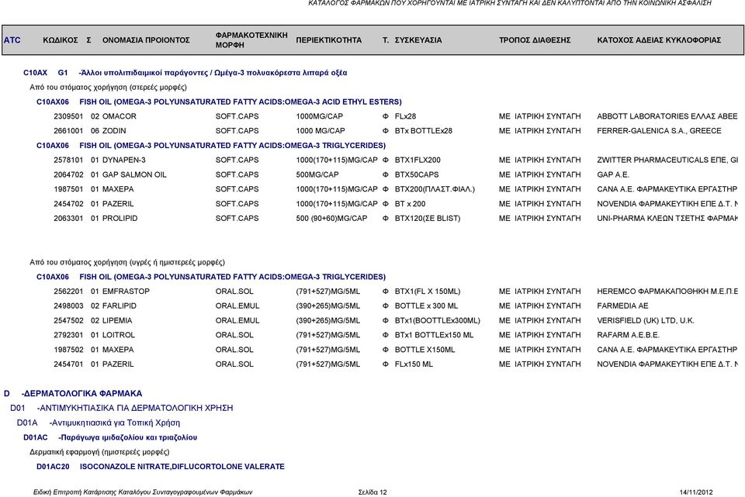Viewport: 745px width, 497px height.
Task: Click the footer committee name text
Action: click(x=143, y=492)
